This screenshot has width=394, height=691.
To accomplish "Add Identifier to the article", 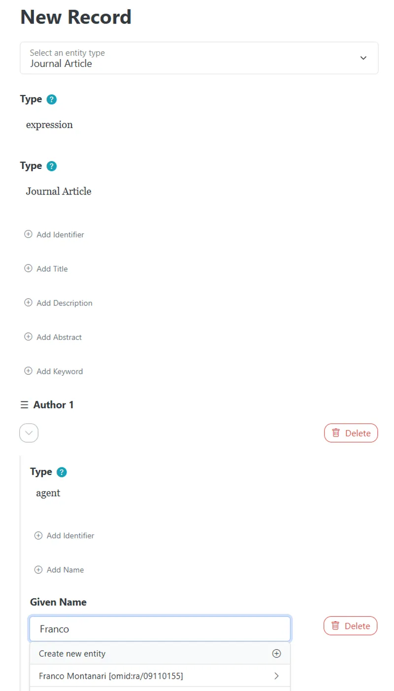I will 54,234.
